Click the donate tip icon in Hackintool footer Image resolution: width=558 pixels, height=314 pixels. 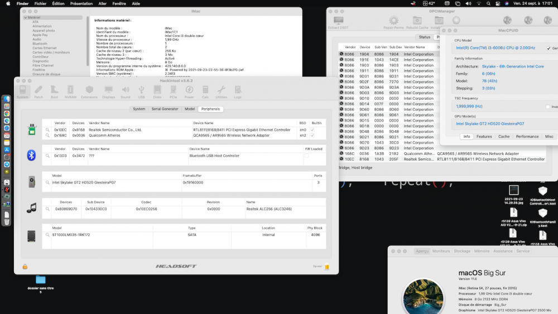pos(326,267)
